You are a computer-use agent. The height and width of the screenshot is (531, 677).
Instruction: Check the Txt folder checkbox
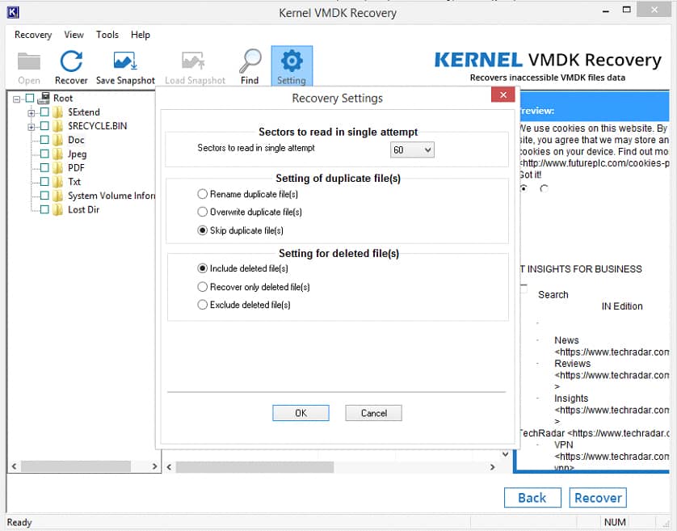click(x=44, y=182)
